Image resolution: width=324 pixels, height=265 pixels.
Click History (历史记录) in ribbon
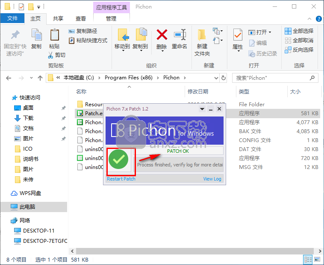(262, 54)
